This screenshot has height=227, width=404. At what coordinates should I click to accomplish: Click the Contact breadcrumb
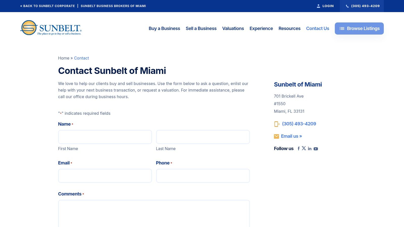coord(82,58)
